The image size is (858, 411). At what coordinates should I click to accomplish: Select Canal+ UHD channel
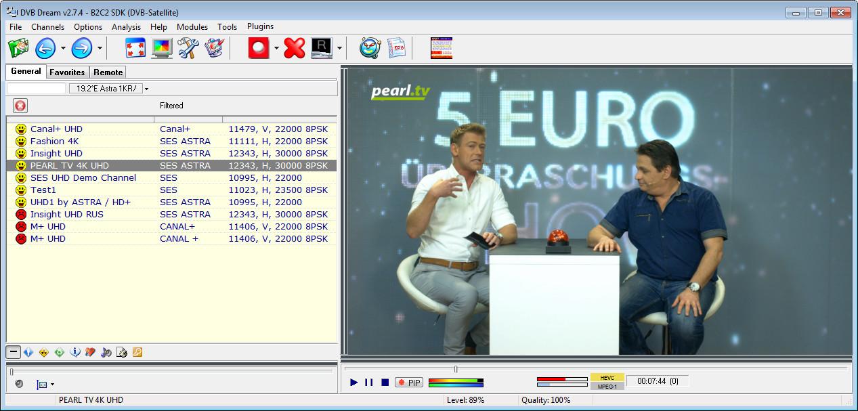tap(171, 129)
